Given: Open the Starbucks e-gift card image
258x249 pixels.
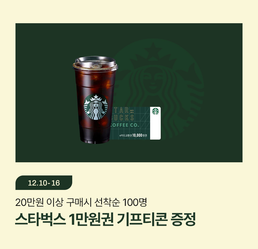Looking at the screenshot, I should pos(135,123).
